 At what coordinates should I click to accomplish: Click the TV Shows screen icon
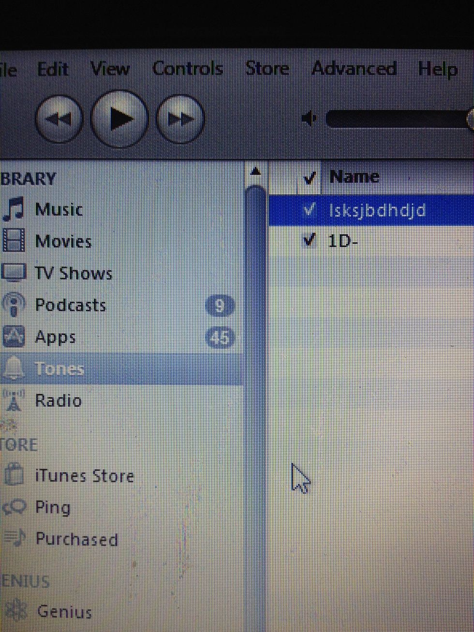coord(13,273)
